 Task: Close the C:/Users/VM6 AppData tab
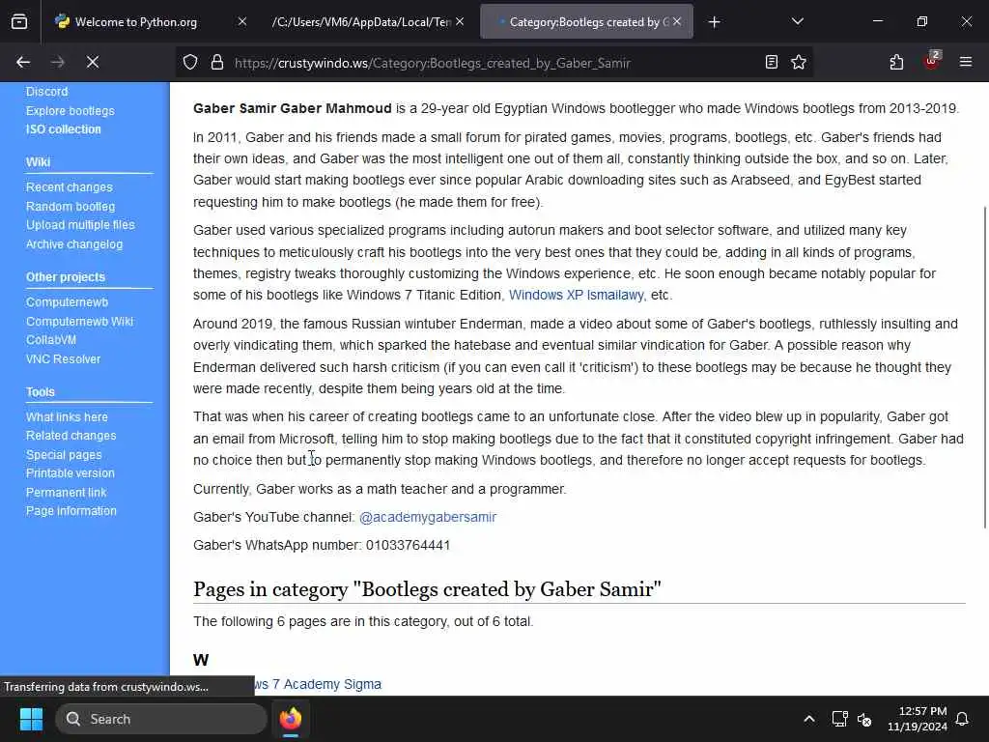pyautogui.click(x=460, y=21)
